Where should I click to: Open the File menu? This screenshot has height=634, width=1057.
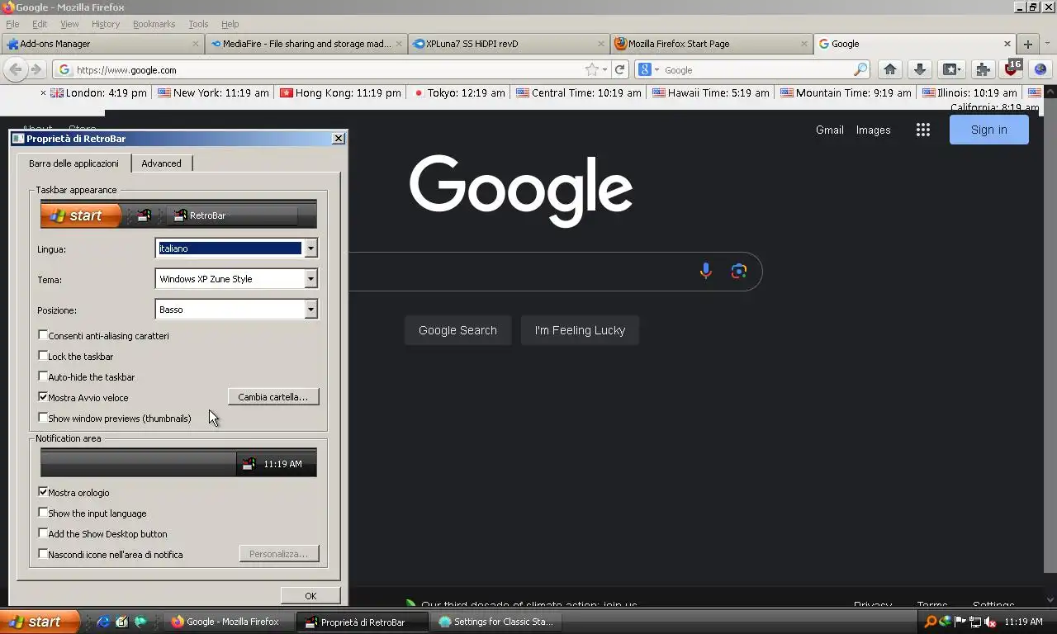[12, 24]
